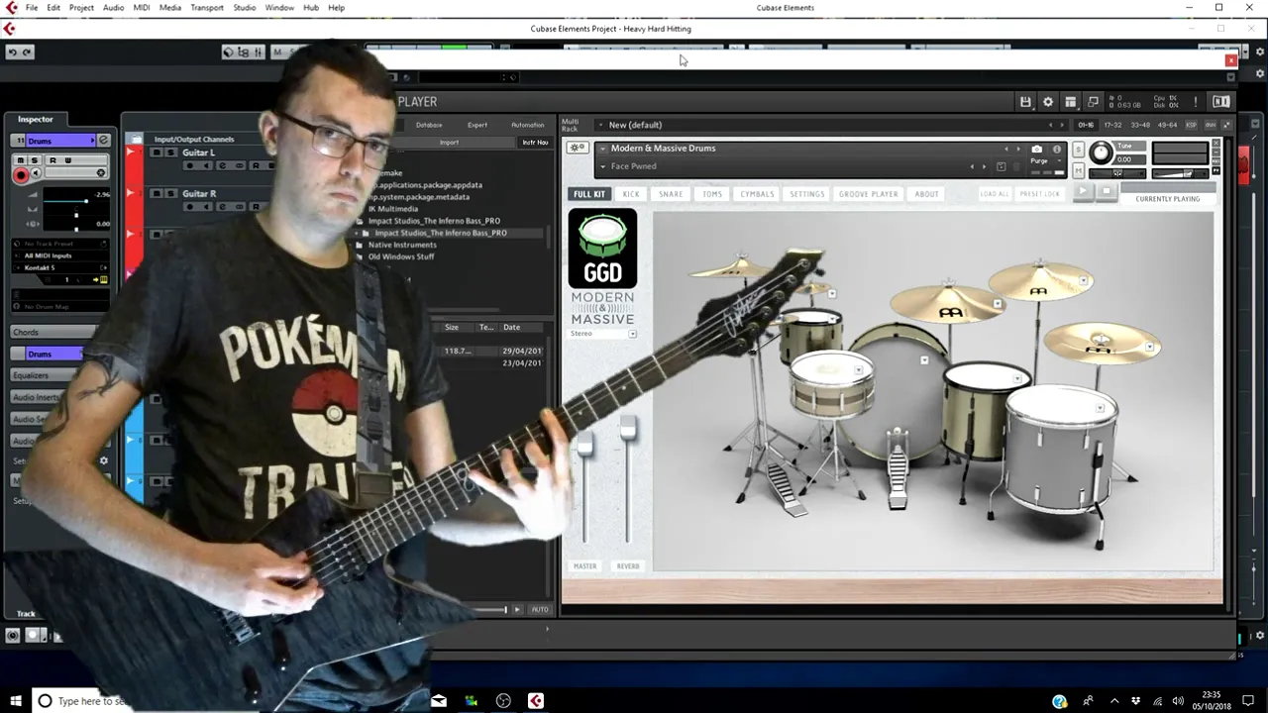Open the GROOVE PLAYER tab
Screen dimensions: 1268x713
(868, 194)
